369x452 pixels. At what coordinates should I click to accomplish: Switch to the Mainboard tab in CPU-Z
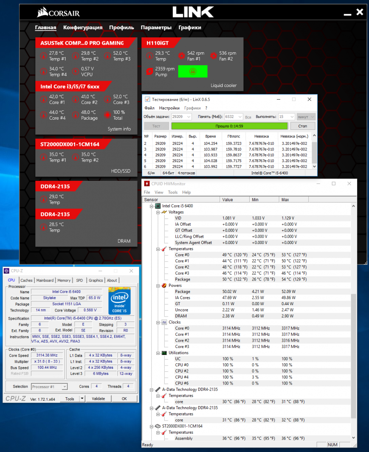coord(45,280)
